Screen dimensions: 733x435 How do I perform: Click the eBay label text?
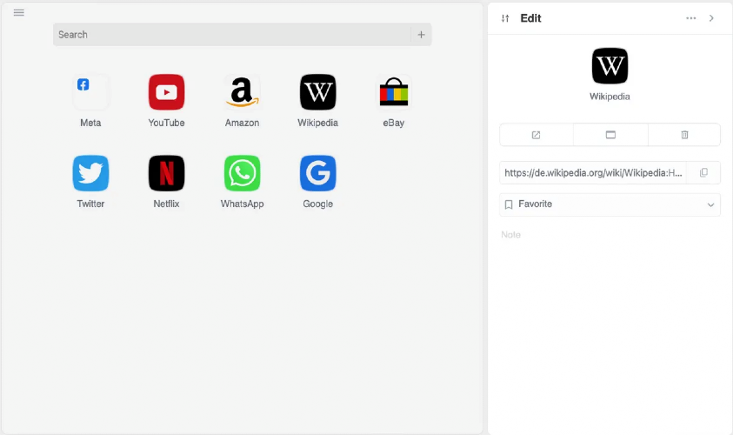tap(394, 123)
